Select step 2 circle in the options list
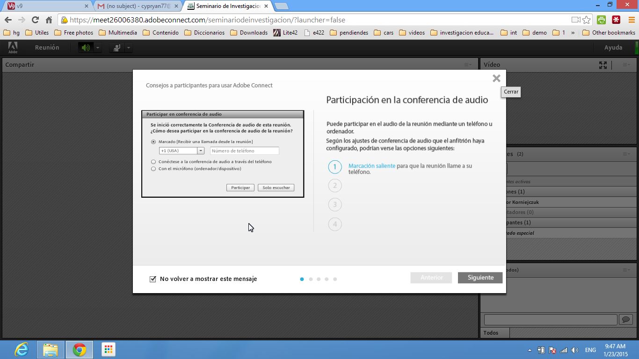 point(335,186)
